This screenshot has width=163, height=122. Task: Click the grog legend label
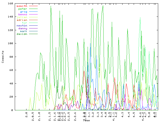[23, 11]
